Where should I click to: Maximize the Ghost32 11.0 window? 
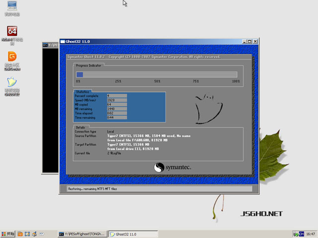(249, 42)
